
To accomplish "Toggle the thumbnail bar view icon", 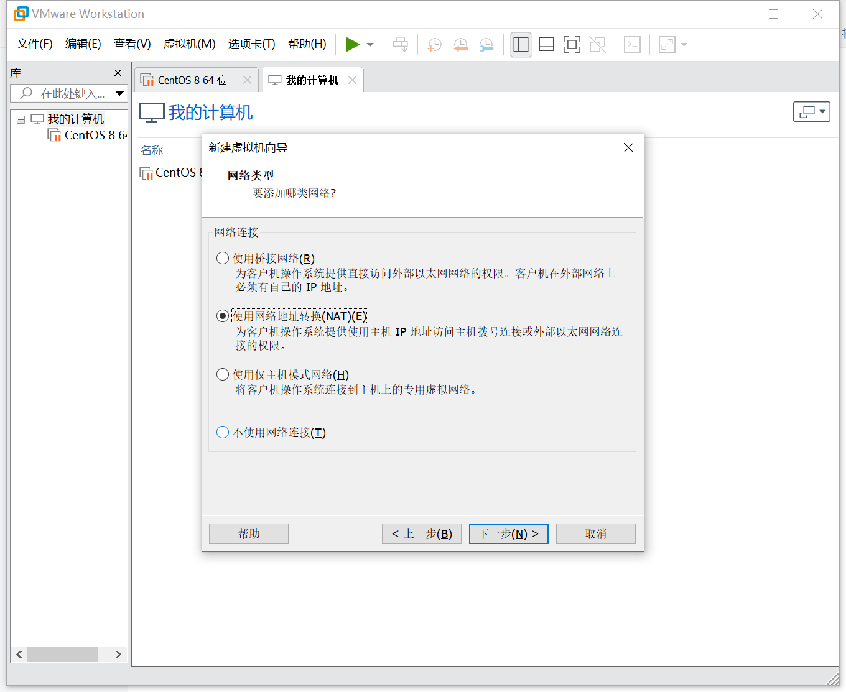I will (x=546, y=44).
